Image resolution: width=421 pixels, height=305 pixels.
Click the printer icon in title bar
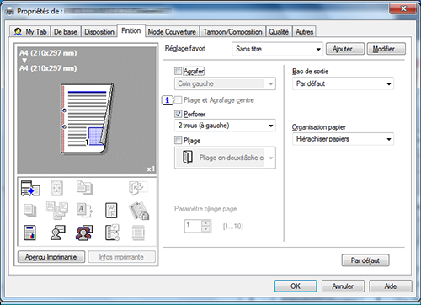click(x=9, y=12)
